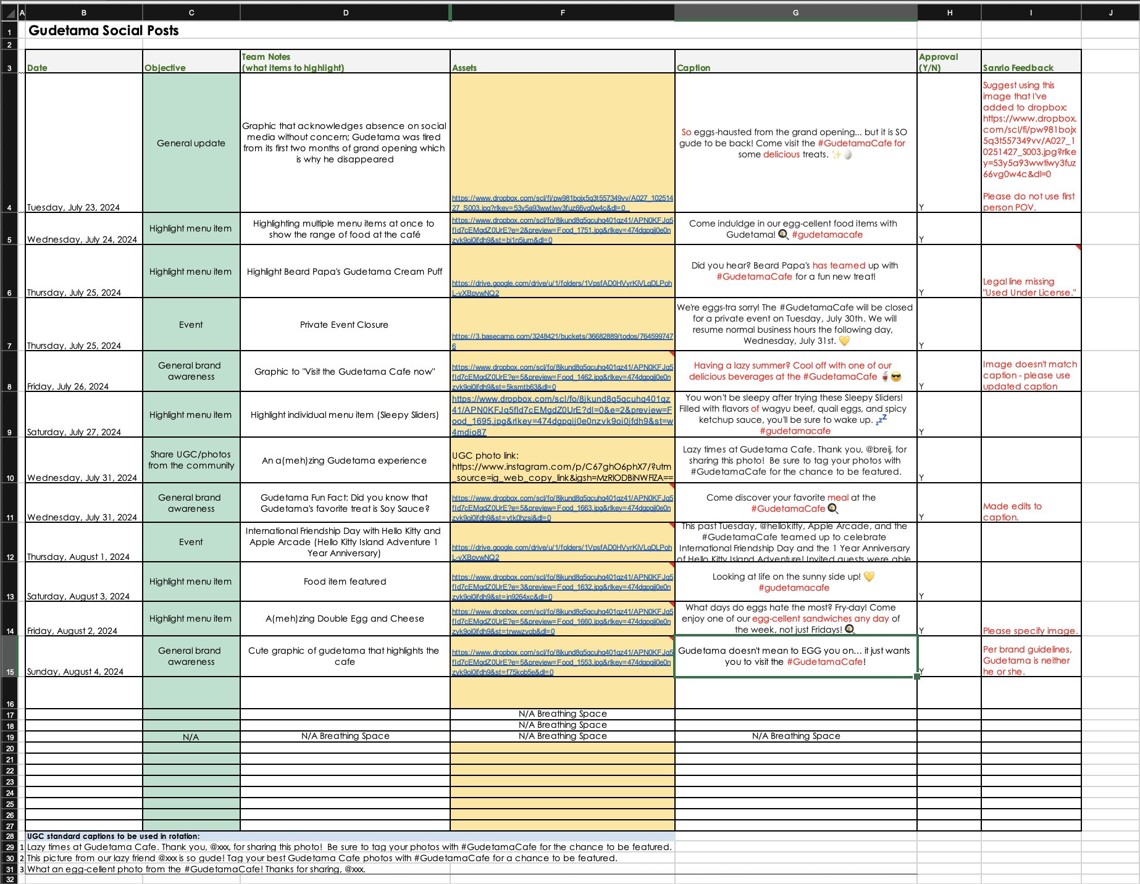Viewport: 1140px width, 884px height.
Task: Click the select-all corner triangle
Action: (9, 12)
